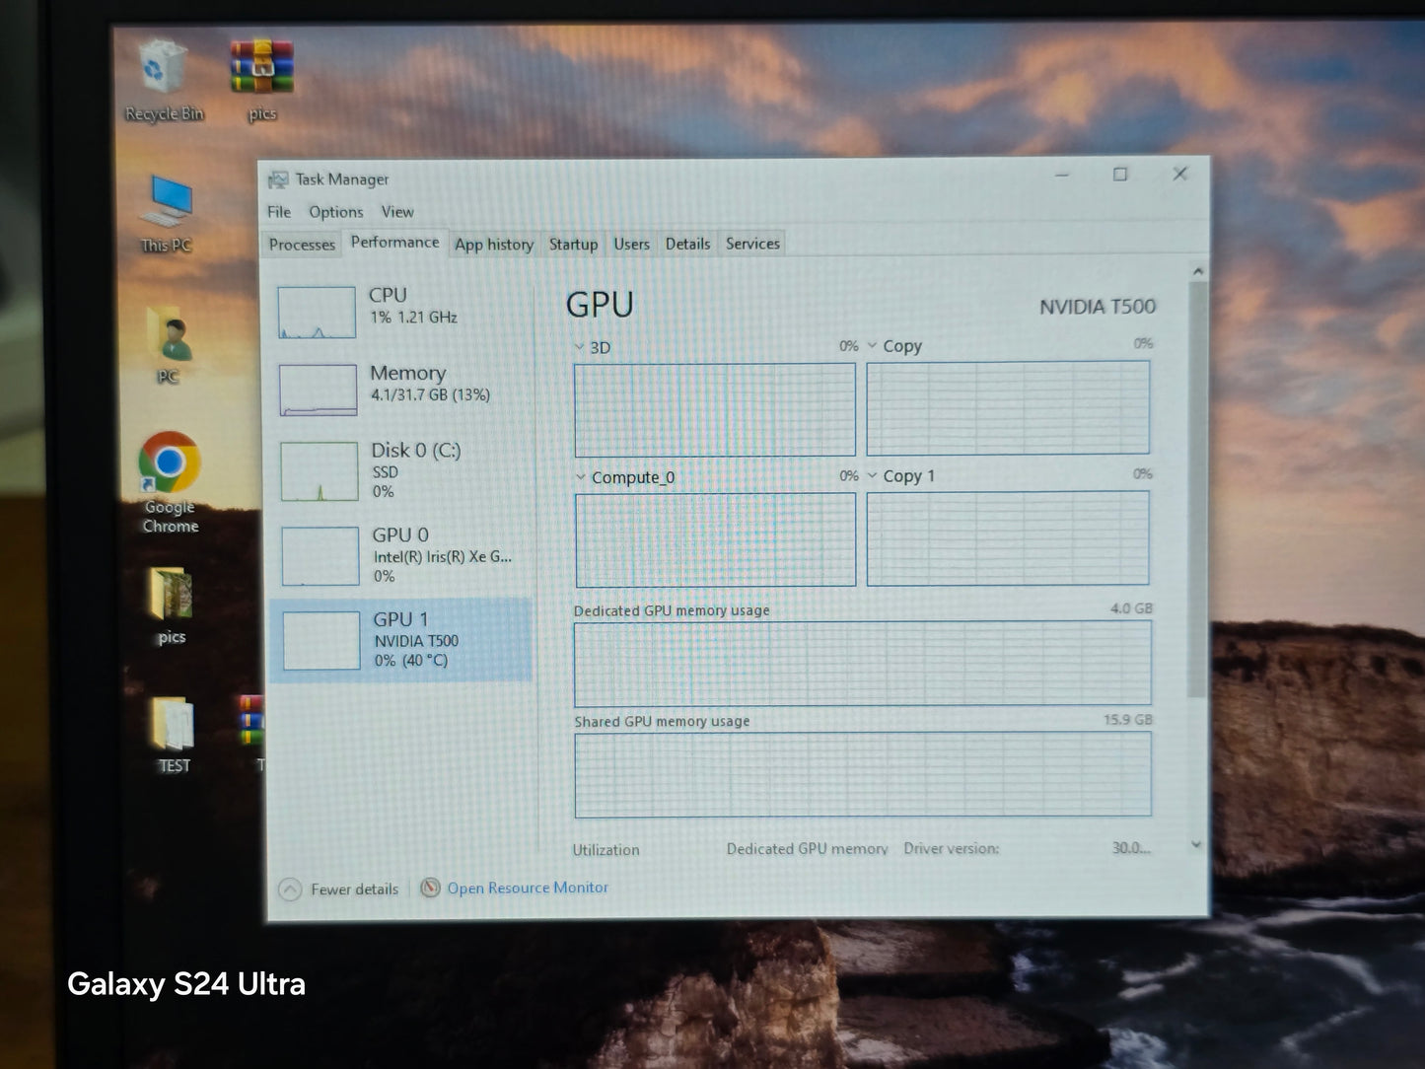Open the Recycle Bin desktop icon
Screen dimensions: 1425x1069
(x=164, y=81)
